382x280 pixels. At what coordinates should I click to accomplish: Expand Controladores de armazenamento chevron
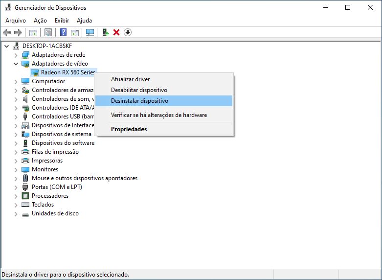point(16,90)
